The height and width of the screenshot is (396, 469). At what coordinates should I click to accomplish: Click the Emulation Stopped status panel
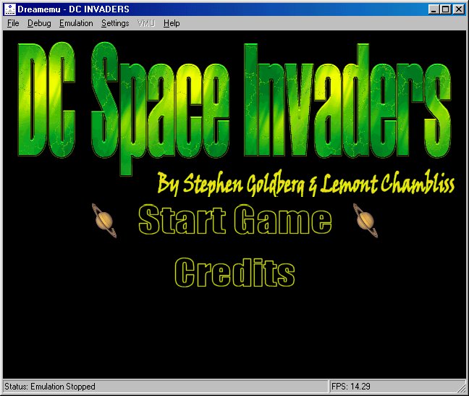[x=166, y=387]
